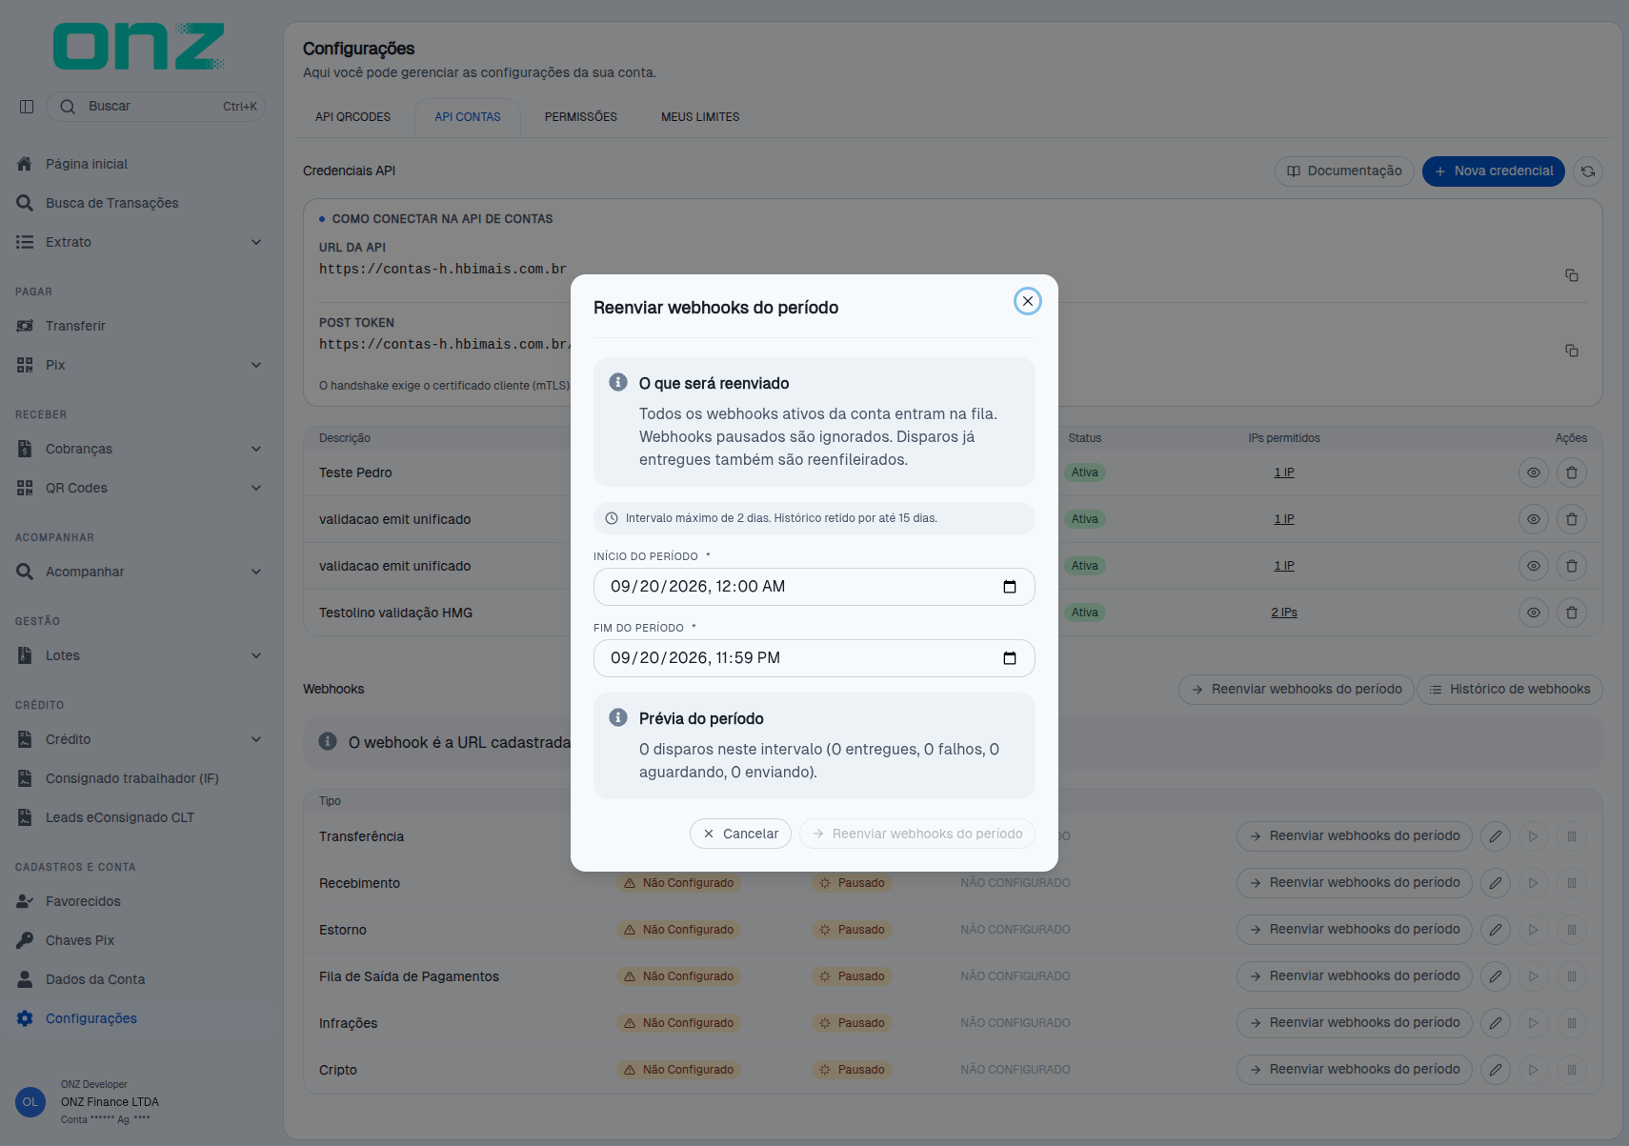Expand the Cobranças submenu
This screenshot has height=1146, width=1629.
[x=139, y=449]
